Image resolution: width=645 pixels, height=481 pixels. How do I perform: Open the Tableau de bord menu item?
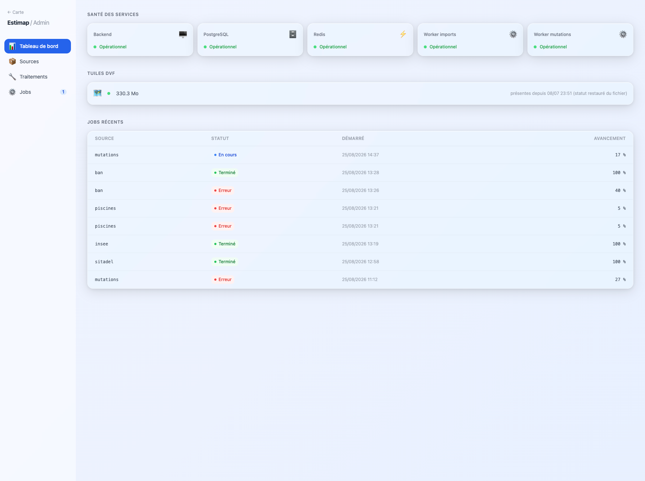[x=37, y=46]
